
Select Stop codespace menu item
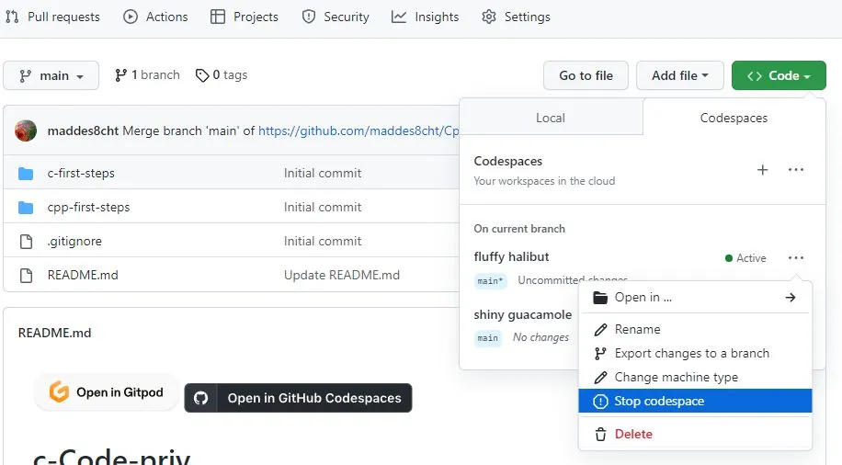point(659,401)
